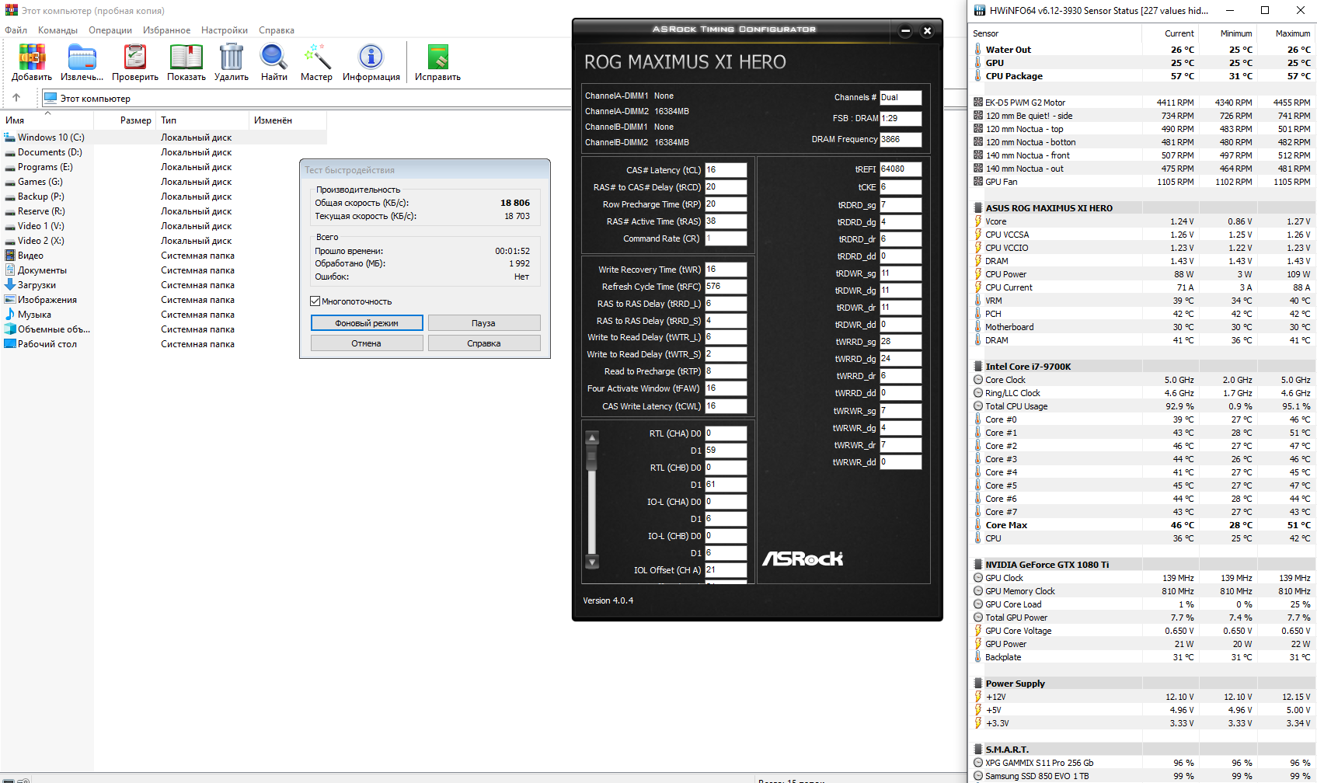Select the Total CPU Usage row
The image size is (1317, 783).
(x=1142, y=406)
